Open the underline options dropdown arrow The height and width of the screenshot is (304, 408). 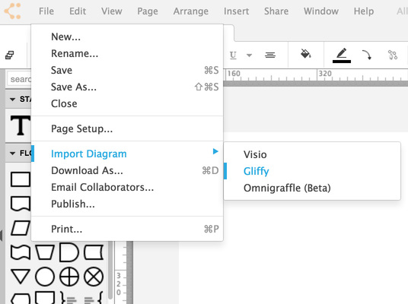[x=249, y=55]
